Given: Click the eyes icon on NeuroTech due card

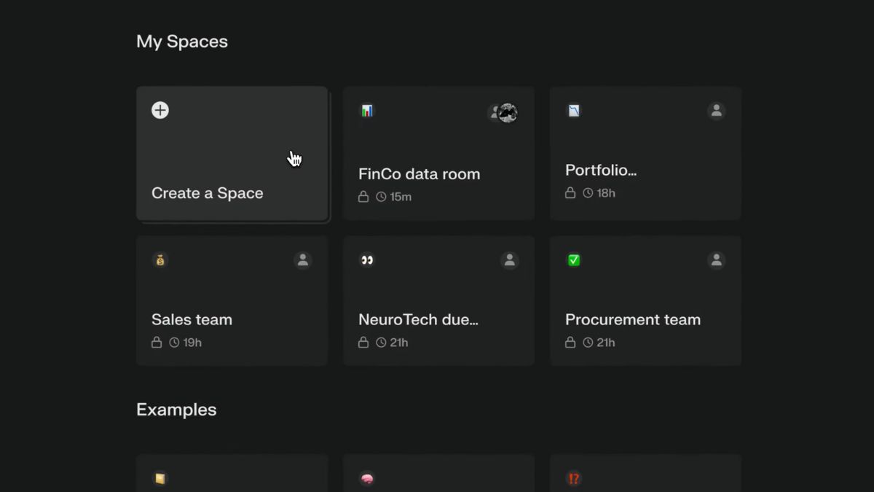Looking at the screenshot, I should click(x=367, y=259).
